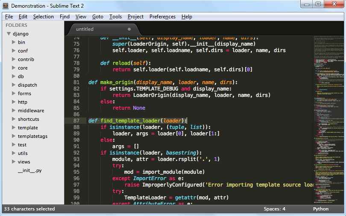
Task: Open the Preferences menu
Action: click(162, 17)
